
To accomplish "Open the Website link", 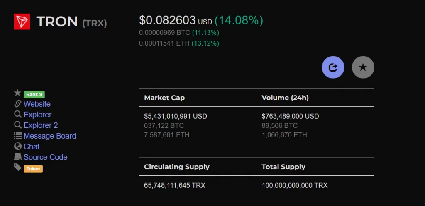I will (37, 104).
